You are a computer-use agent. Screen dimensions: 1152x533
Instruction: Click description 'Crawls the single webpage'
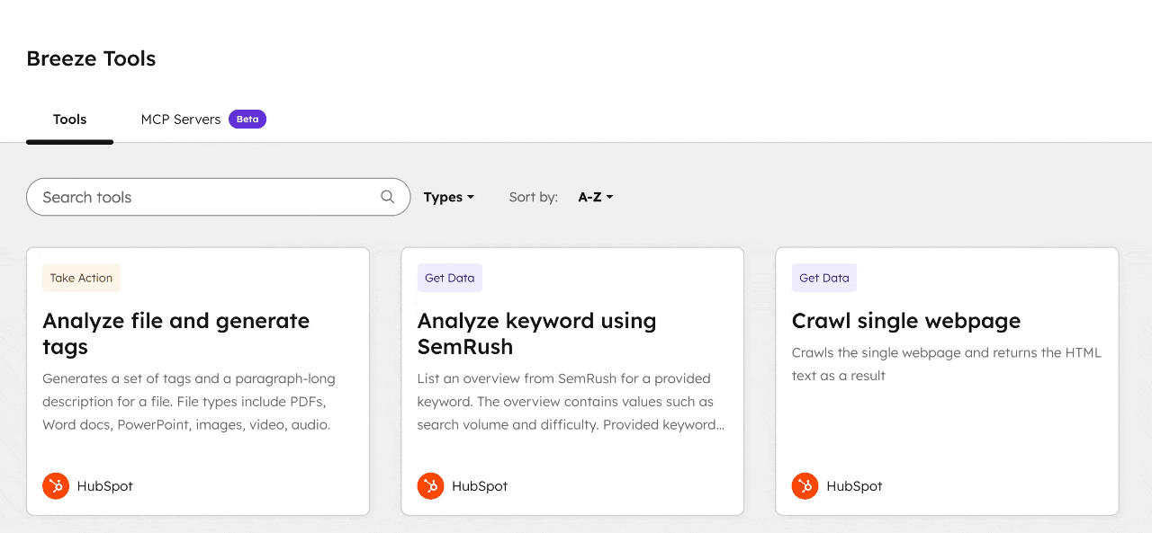947,364
